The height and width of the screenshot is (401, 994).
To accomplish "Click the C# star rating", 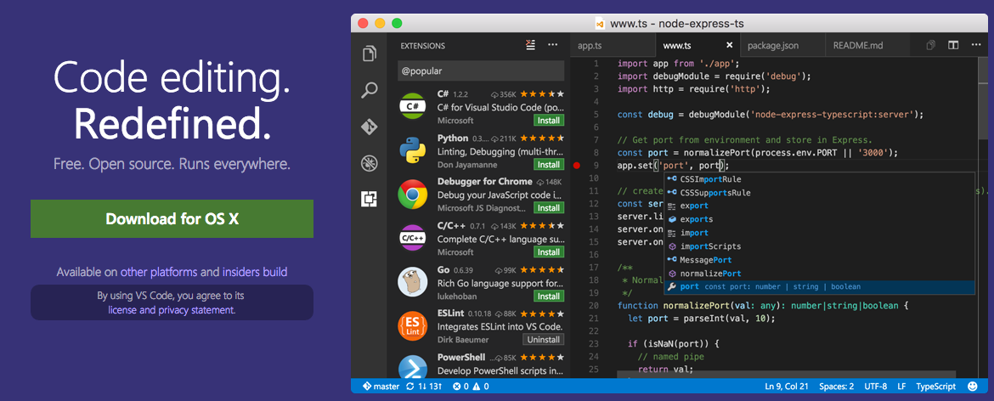I will pyautogui.click(x=543, y=93).
